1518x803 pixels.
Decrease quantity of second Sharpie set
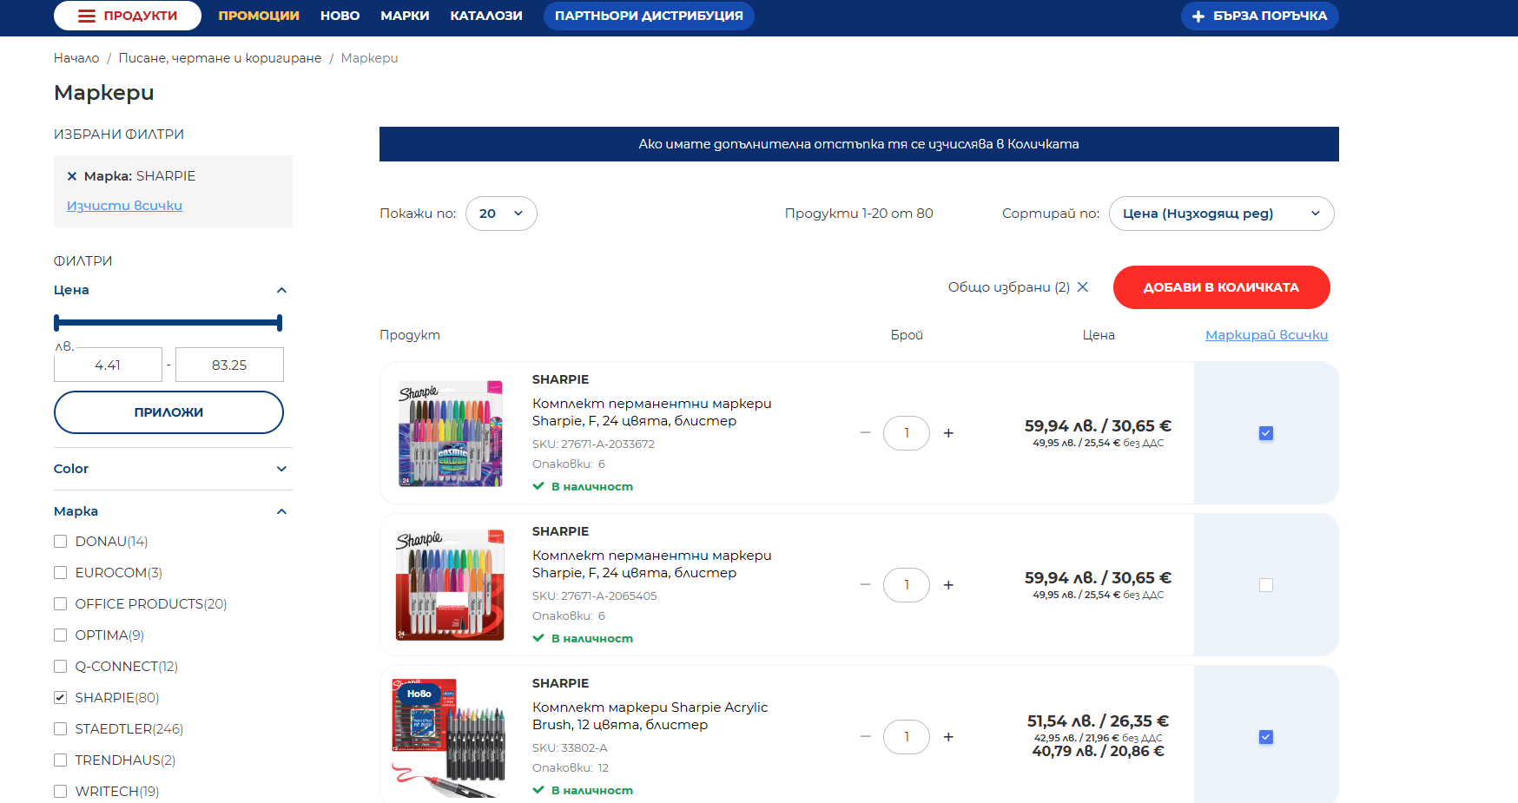865,585
